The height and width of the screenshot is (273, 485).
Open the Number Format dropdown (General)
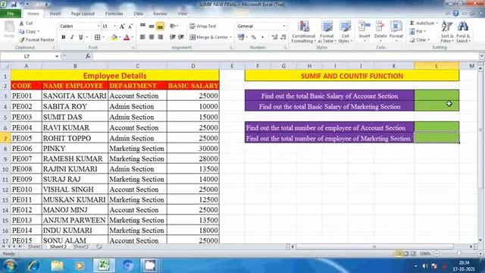(284, 27)
